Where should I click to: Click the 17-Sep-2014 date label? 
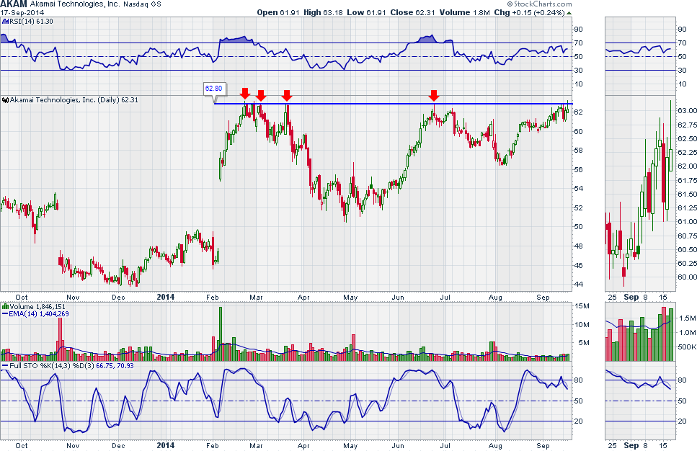pos(22,12)
